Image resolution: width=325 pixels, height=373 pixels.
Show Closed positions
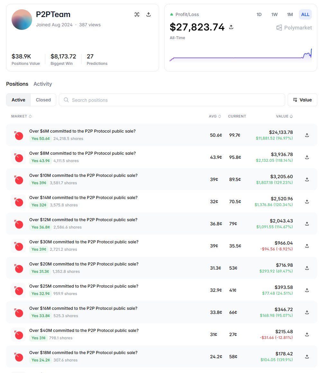pos(43,100)
